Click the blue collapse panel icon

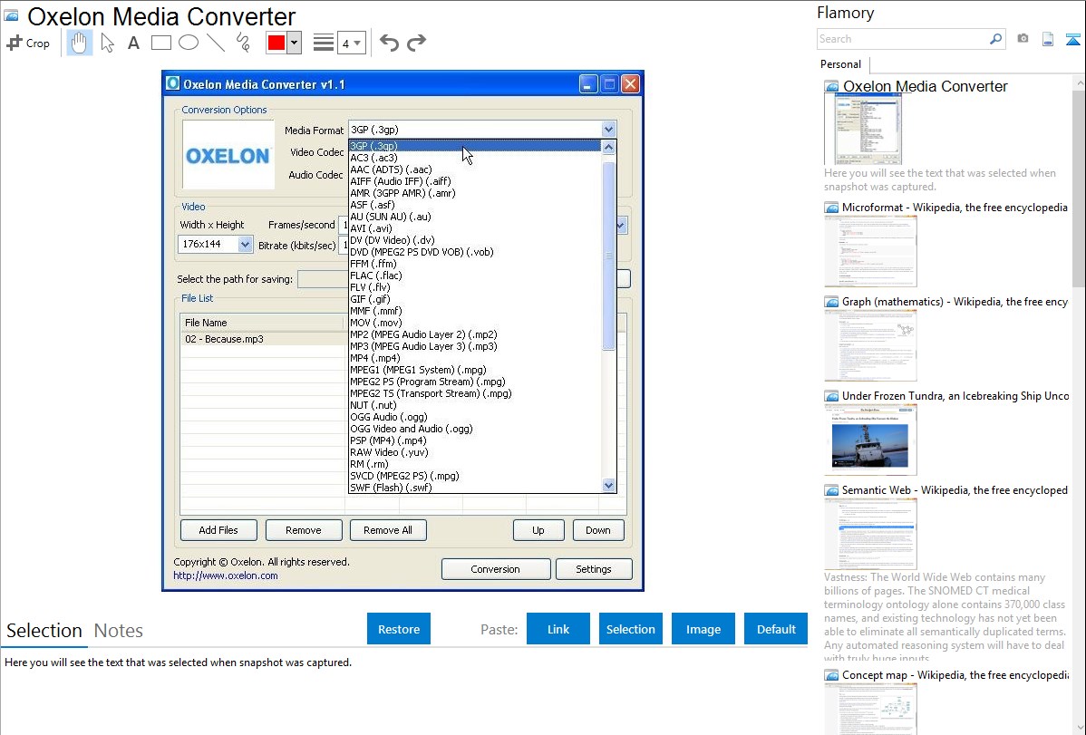point(1072,39)
